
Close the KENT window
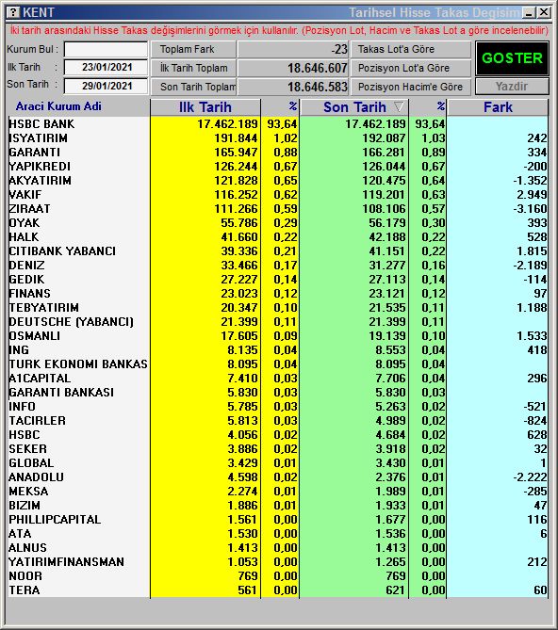(x=544, y=12)
